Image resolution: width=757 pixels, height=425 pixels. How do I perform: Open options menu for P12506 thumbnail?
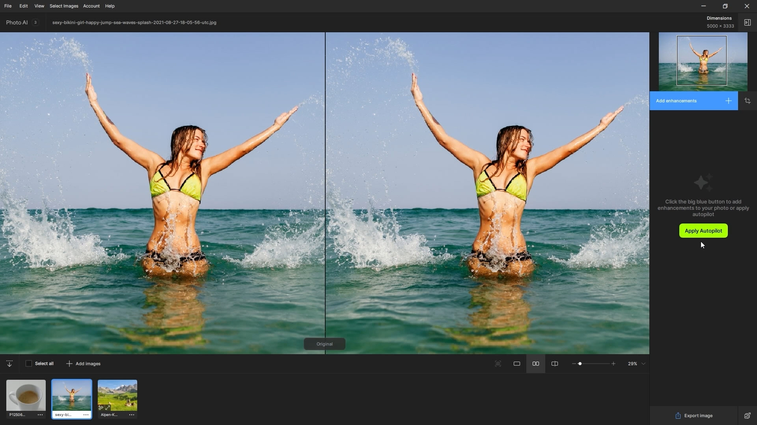coord(40,415)
